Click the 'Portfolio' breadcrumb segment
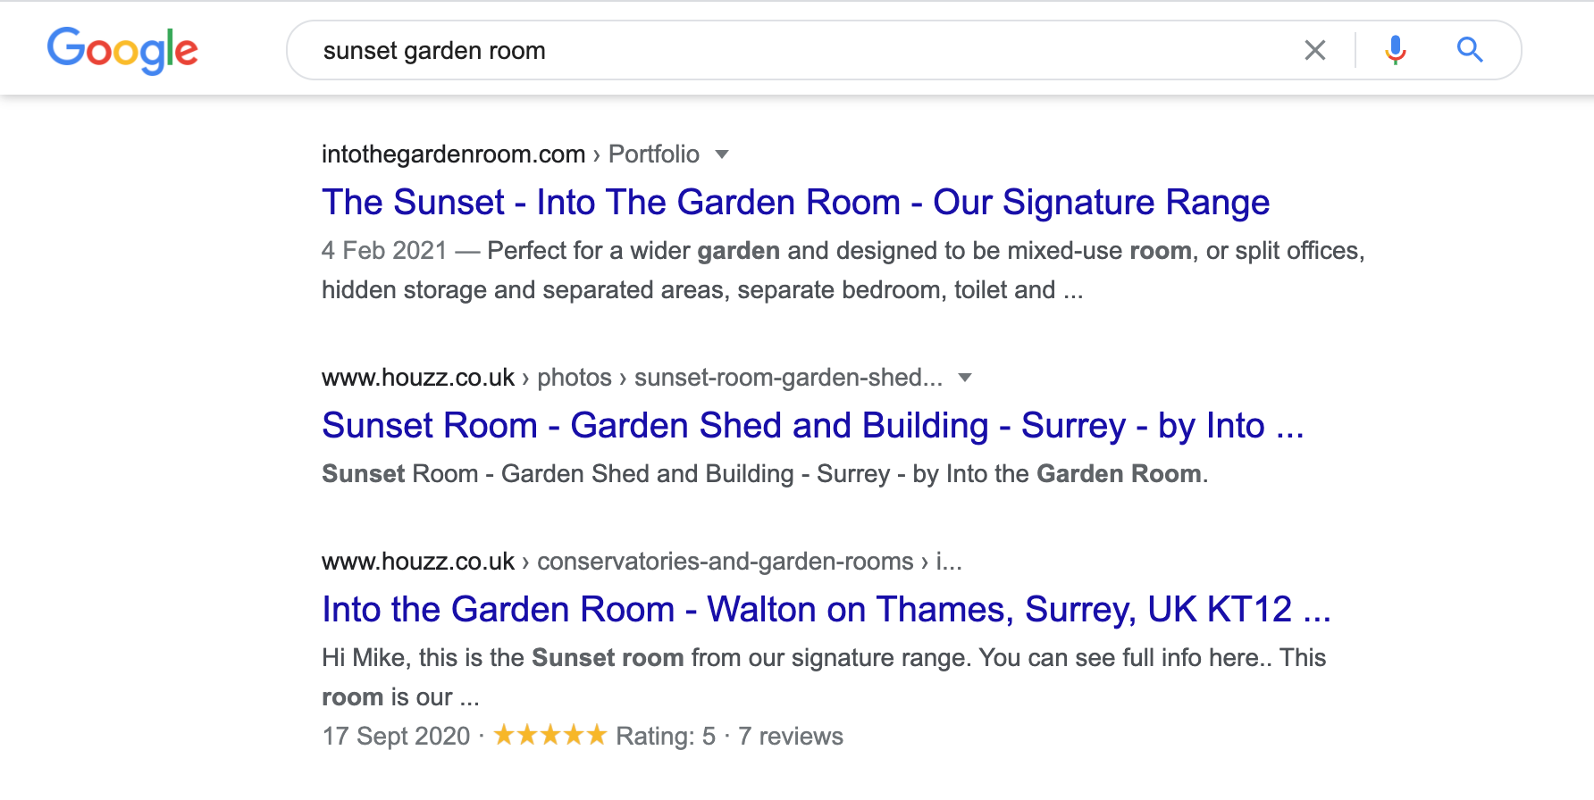This screenshot has width=1594, height=800. coord(654,154)
